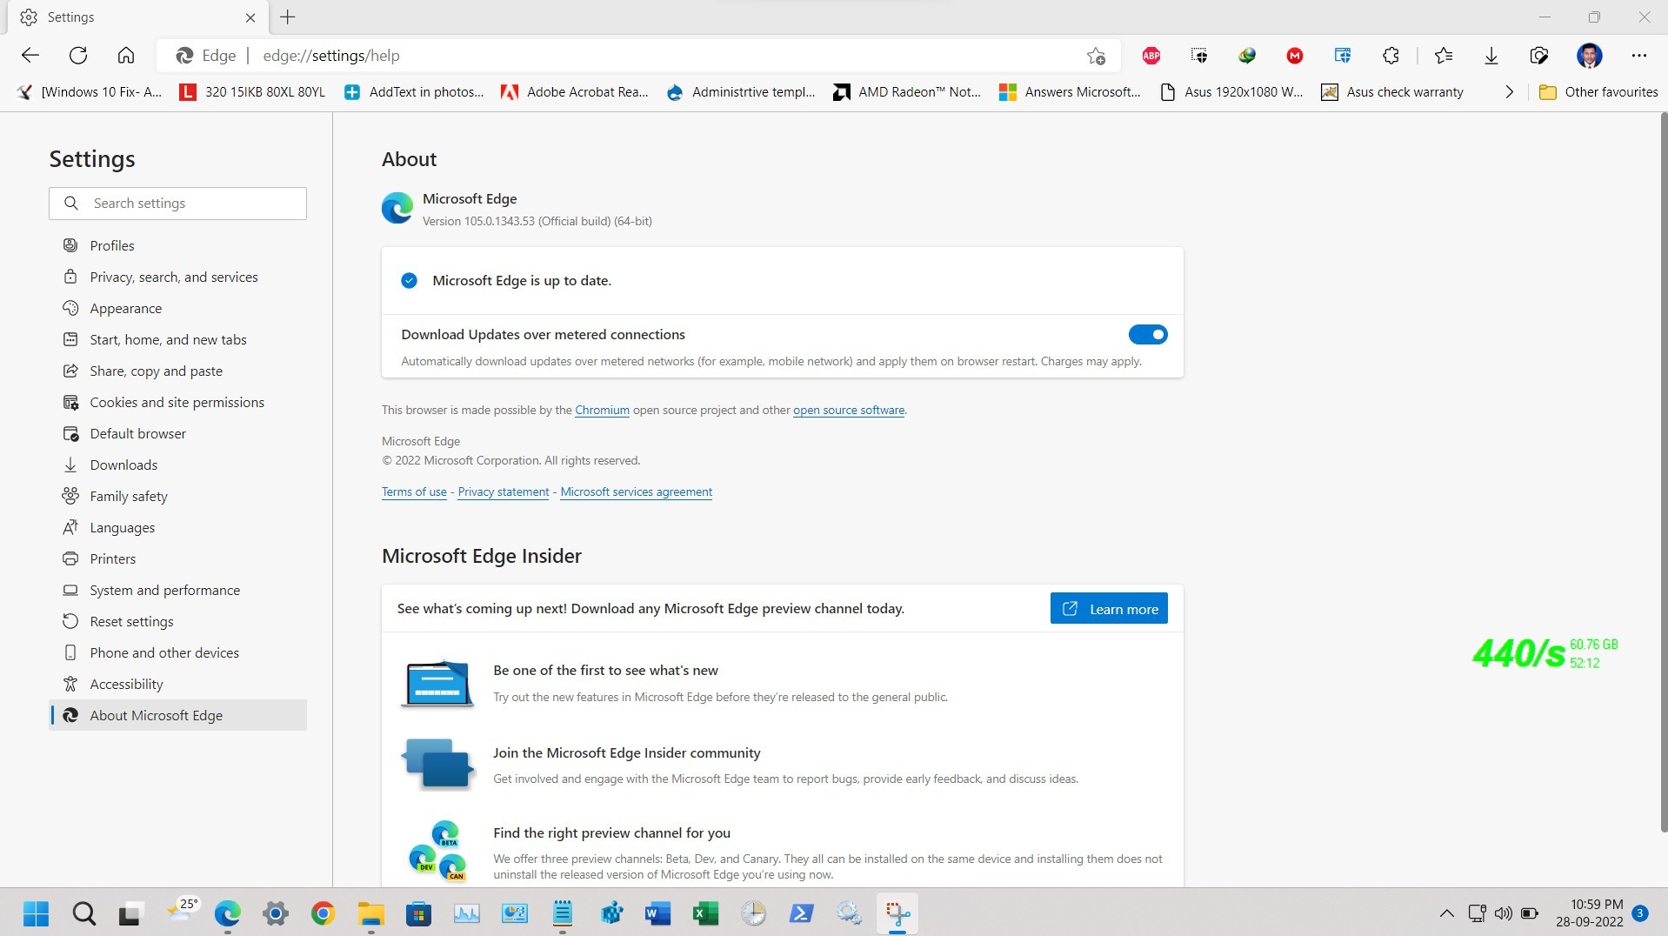1668x936 pixels.
Task: Open Phone and other devices
Action: (x=178, y=652)
